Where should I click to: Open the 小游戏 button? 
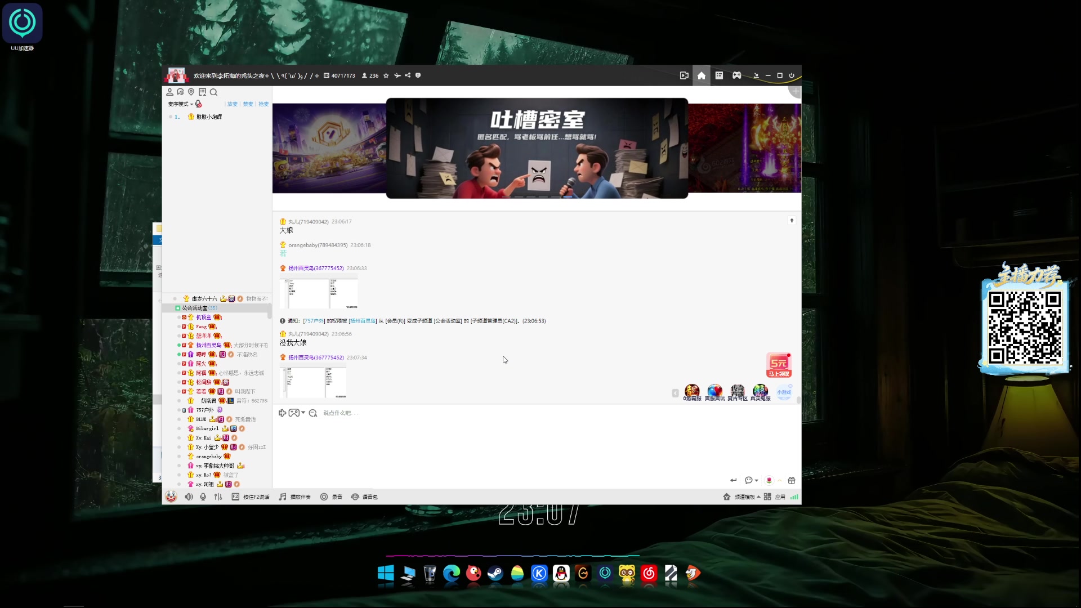click(784, 392)
